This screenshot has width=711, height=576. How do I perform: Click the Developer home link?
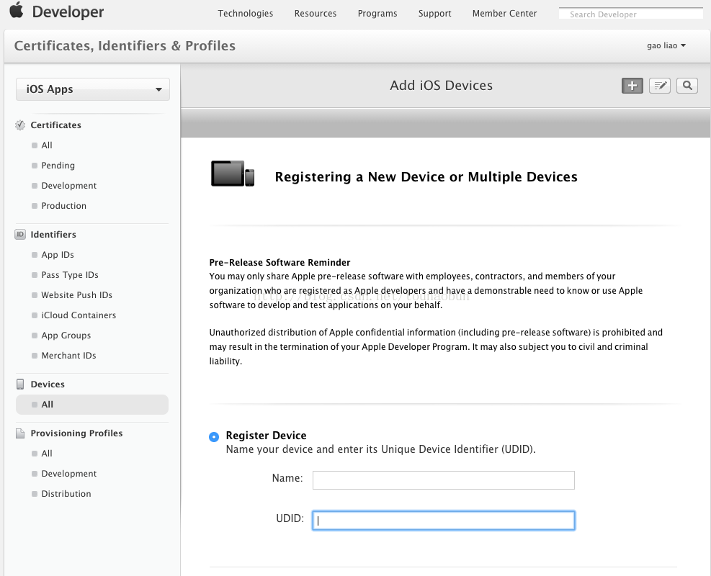(x=68, y=12)
